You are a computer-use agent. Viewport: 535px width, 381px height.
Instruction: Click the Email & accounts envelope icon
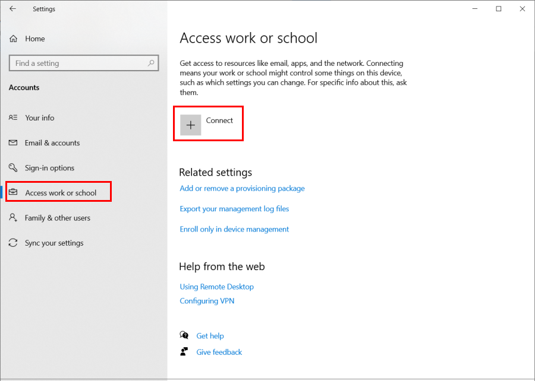(13, 142)
